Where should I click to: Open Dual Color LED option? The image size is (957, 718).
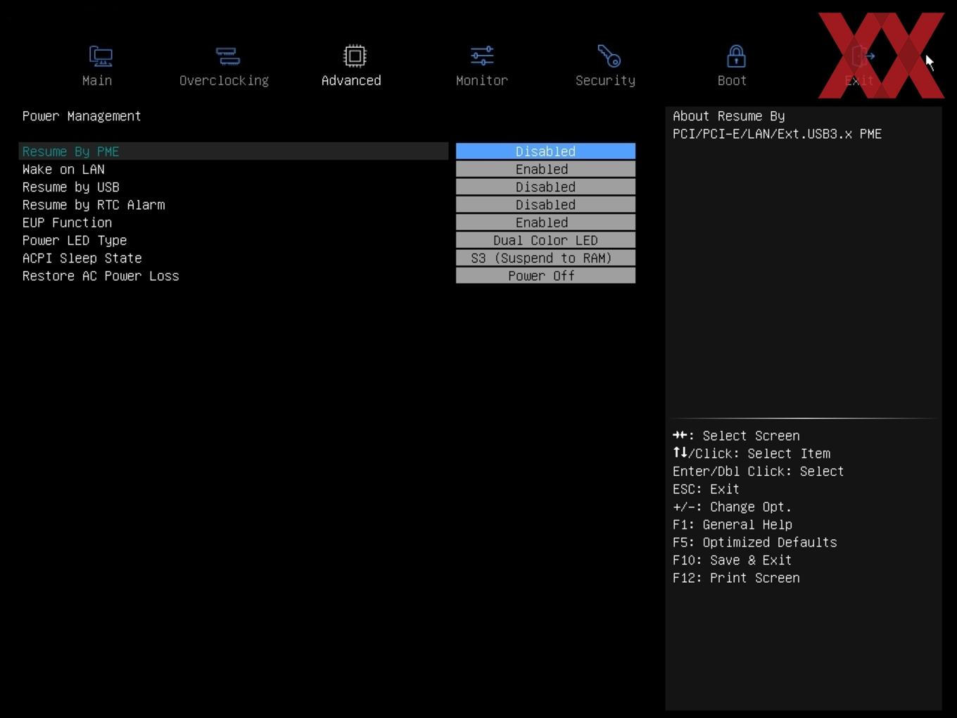pyautogui.click(x=545, y=240)
